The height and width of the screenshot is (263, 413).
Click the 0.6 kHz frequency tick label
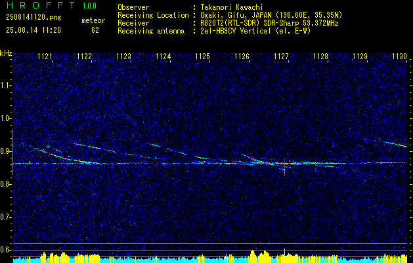5,250
